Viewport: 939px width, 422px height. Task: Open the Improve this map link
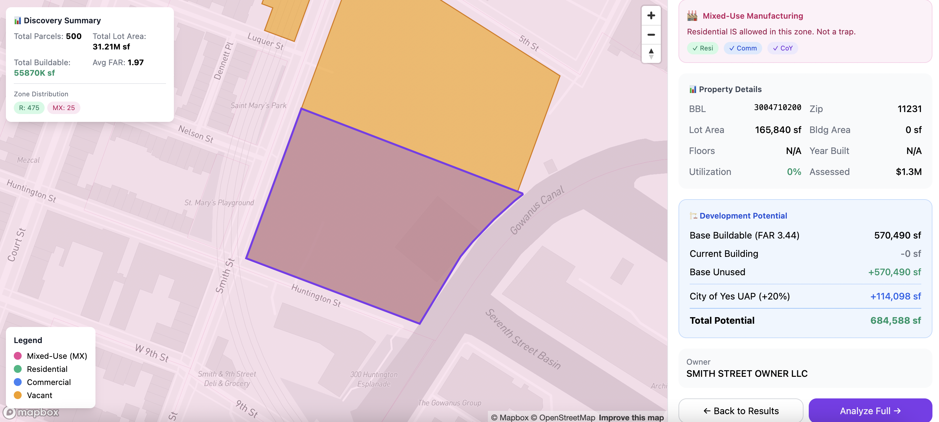click(631, 418)
